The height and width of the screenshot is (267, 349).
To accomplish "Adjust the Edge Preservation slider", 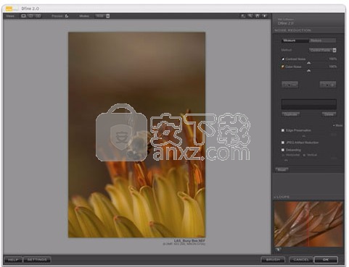I will [304, 136].
